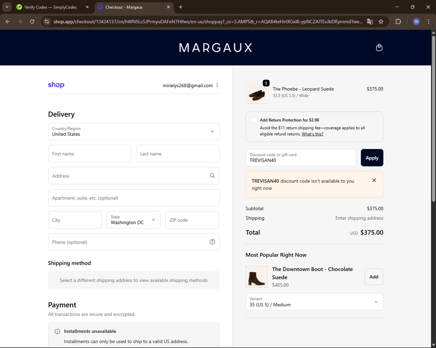Open the Downtown Boot Variant dropdown
Screen dimensions: 436x348
[x=315, y=302]
